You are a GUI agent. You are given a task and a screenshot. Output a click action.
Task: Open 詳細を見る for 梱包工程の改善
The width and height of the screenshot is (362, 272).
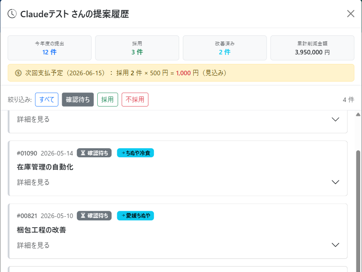coord(33,245)
